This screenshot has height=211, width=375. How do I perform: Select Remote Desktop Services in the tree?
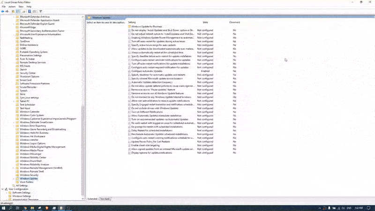pyautogui.click(x=33, y=62)
